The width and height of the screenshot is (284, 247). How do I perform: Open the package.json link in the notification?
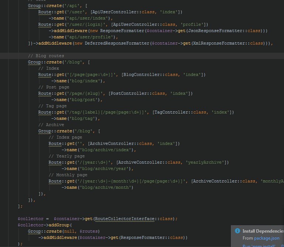pyautogui.click(x=267, y=238)
